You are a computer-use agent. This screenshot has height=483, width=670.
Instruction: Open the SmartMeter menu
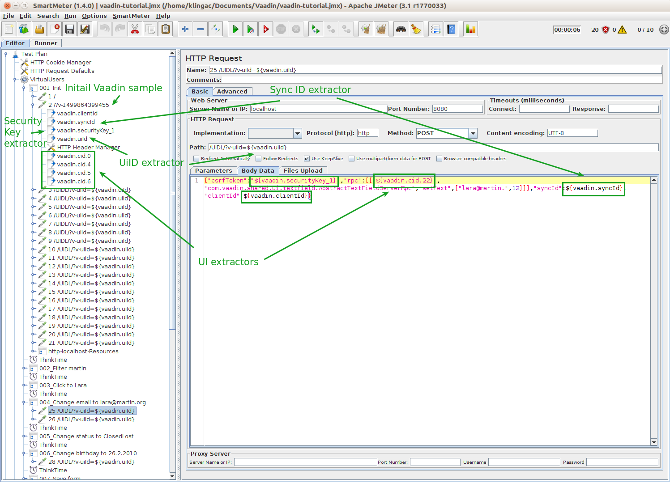coord(132,16)
